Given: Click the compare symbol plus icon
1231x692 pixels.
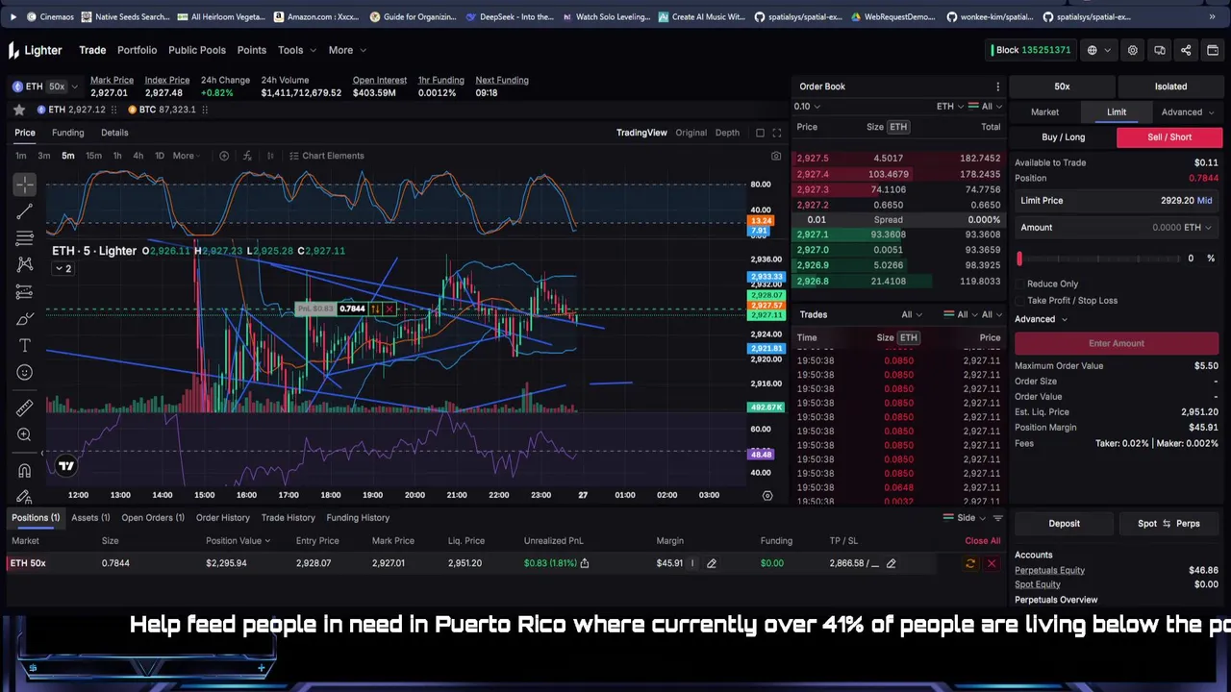Looking at the screenshot, I should coord(224,156).
